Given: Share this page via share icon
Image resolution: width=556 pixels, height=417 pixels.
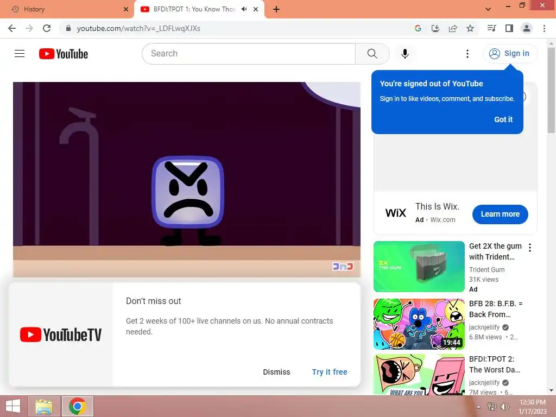Looking at the screenshot, I should point(453,28).
